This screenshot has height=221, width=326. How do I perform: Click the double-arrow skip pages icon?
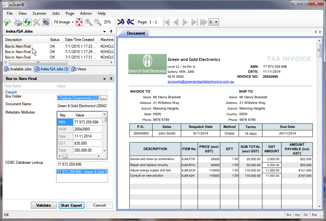[204, 22]
